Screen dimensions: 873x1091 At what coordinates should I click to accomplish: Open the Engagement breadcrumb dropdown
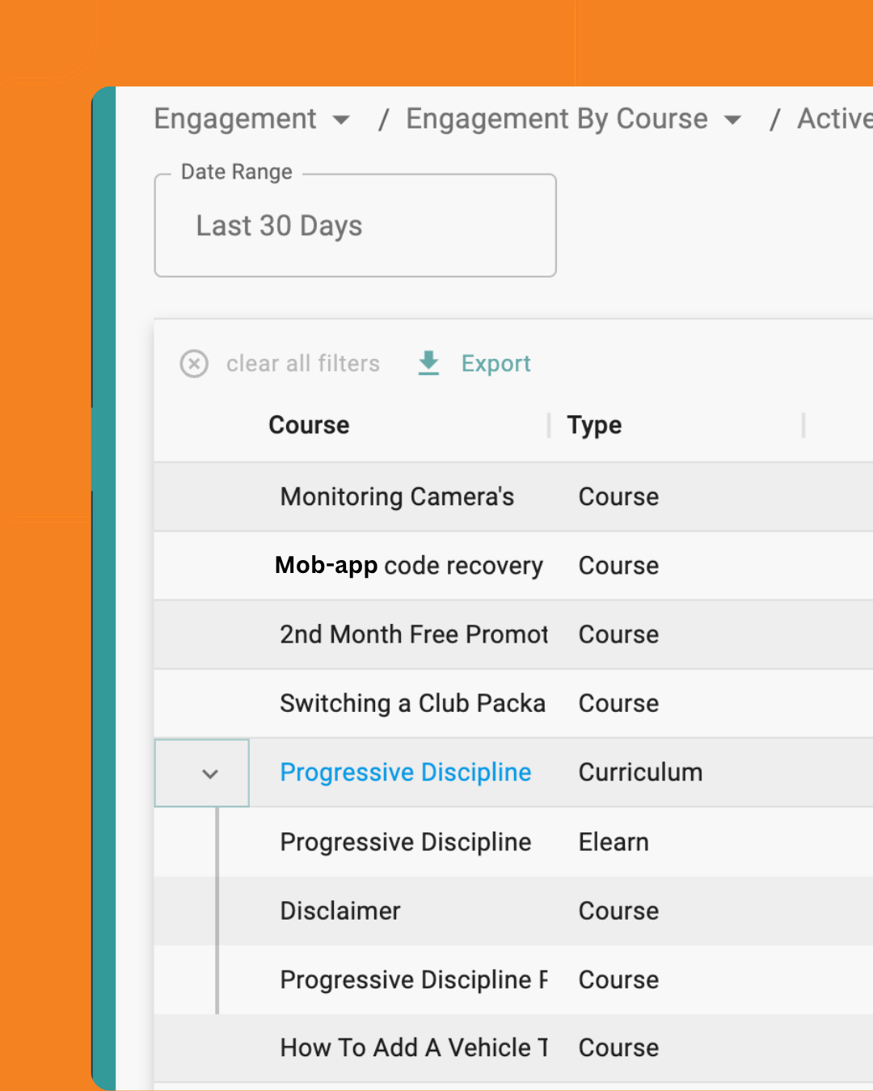coord(341,120)
